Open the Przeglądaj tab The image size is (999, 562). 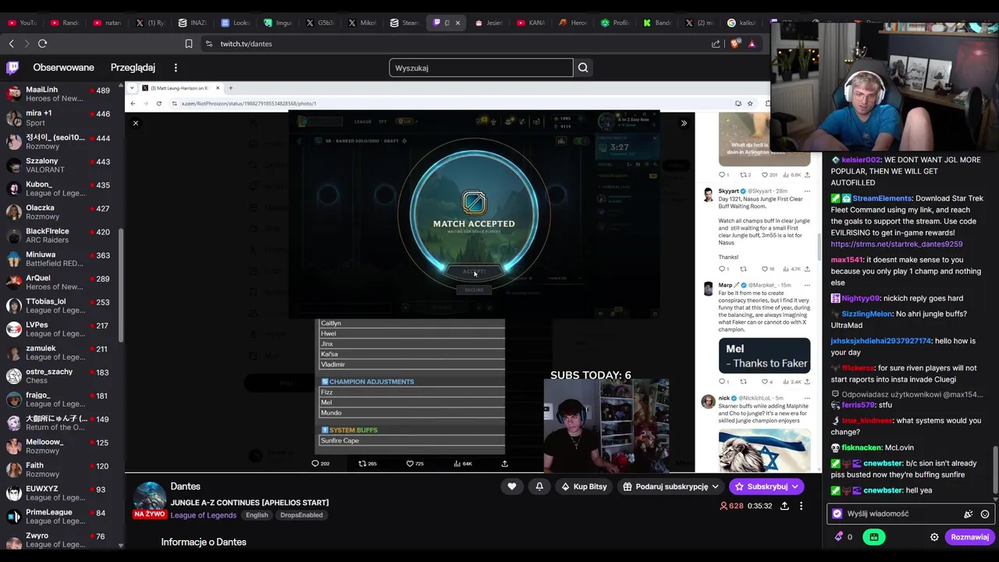coord(133,68)
